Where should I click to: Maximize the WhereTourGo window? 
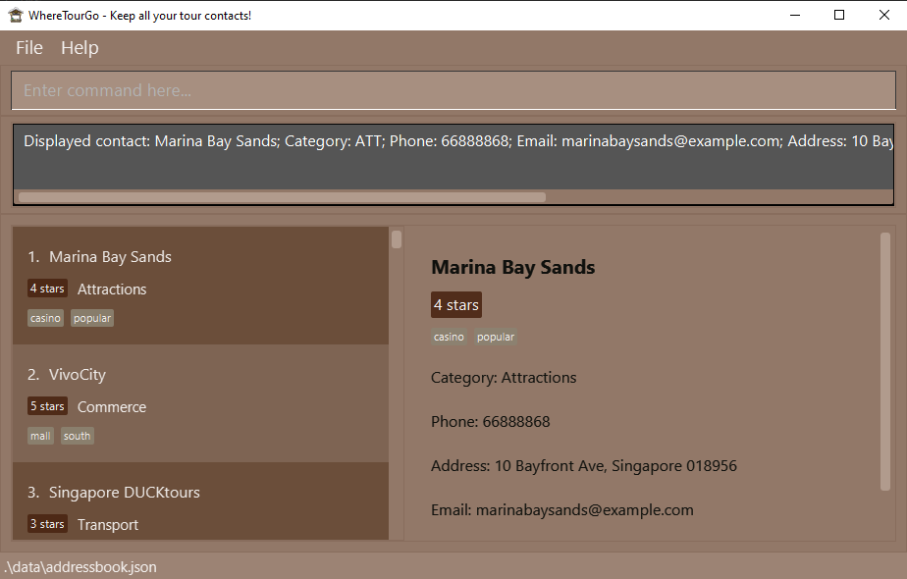tap(839, 15)
